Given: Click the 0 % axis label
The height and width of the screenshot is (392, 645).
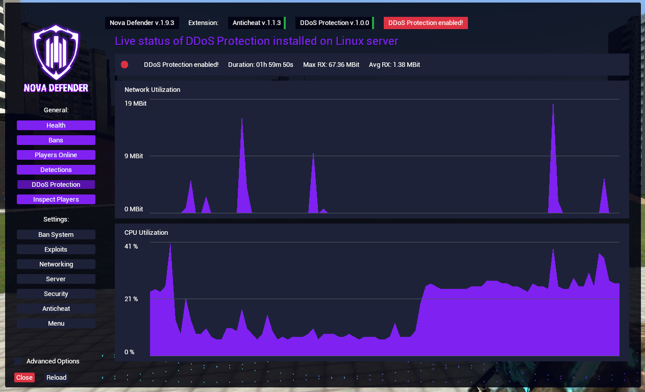Looking at the screenshot, I should [130, 352].
